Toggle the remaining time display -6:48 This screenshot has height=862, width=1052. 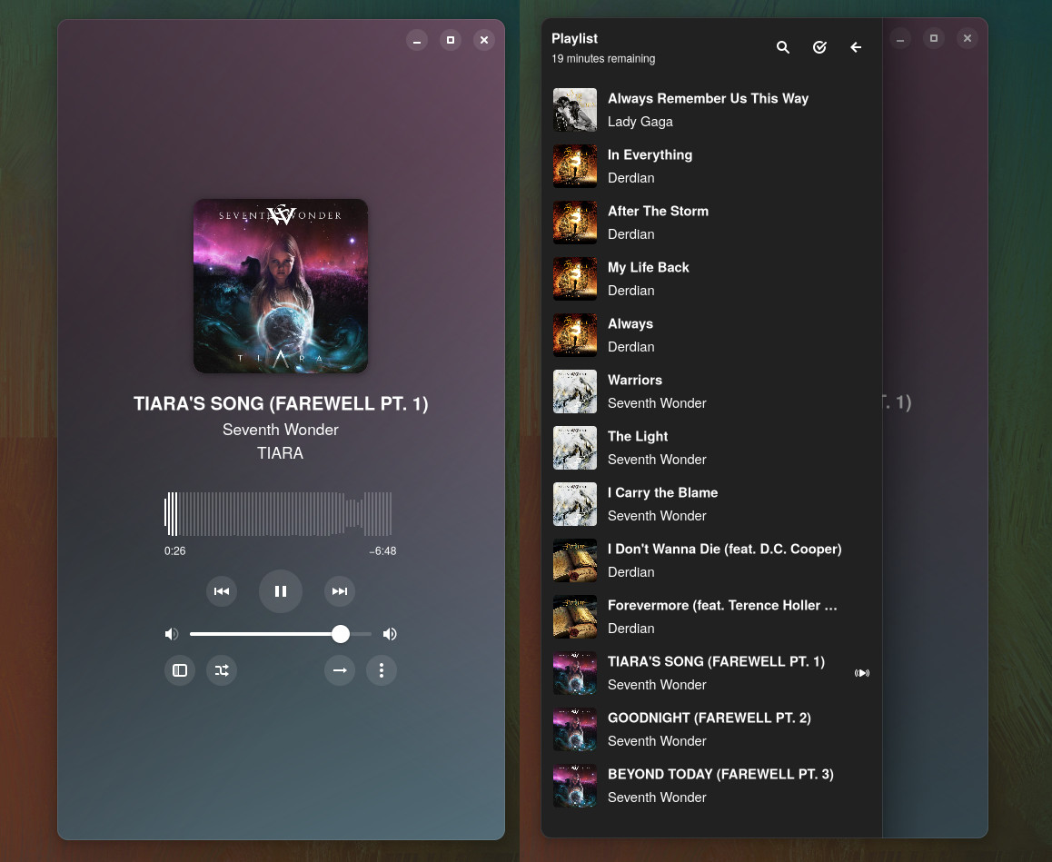(382, 550)
